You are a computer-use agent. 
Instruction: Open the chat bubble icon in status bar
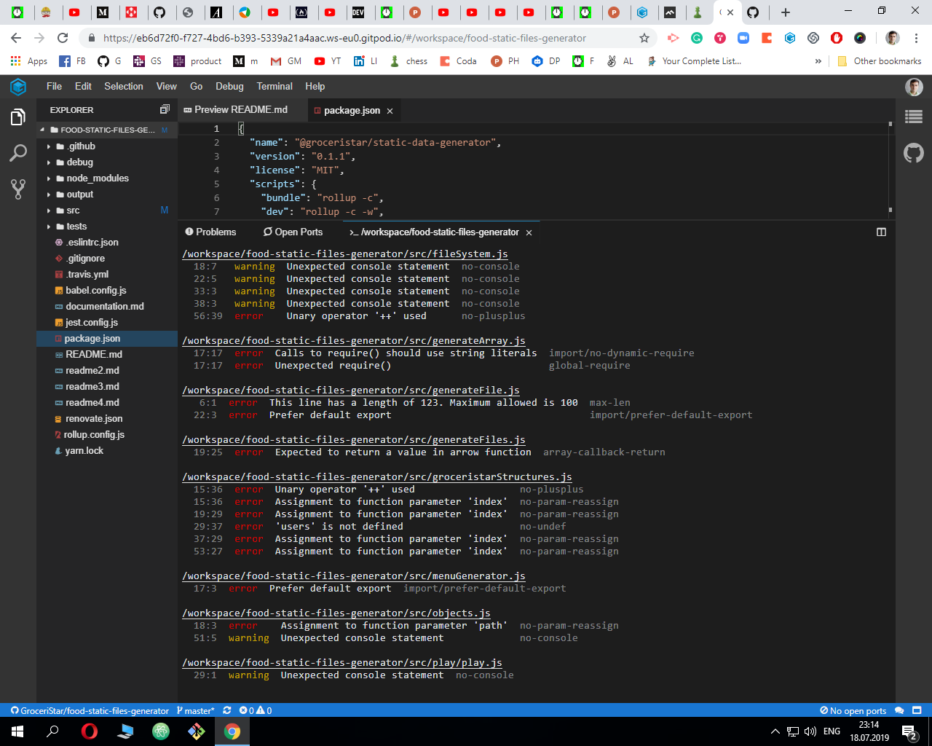[899, 710]
